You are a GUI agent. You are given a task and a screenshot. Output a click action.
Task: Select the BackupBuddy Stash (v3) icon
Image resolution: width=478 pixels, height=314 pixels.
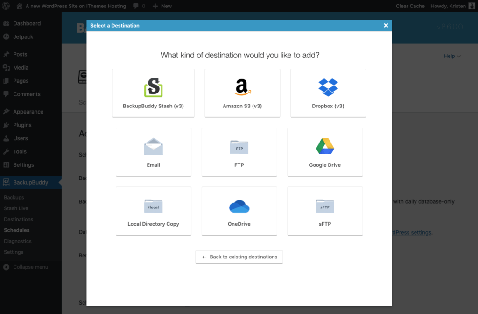coord(153,87)
